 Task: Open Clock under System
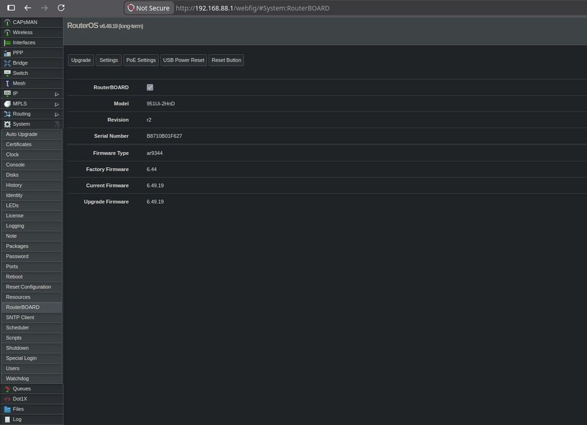32,154
